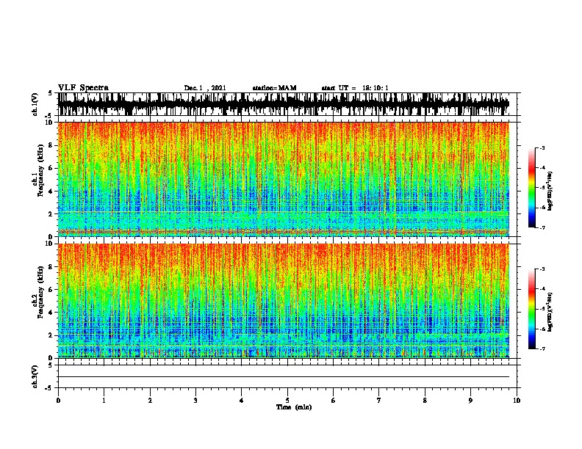582x449 pixels.
Task: Click inside the ch.1 frequency spectrogram
Action: pyautogui.click(x=284, y=179)
